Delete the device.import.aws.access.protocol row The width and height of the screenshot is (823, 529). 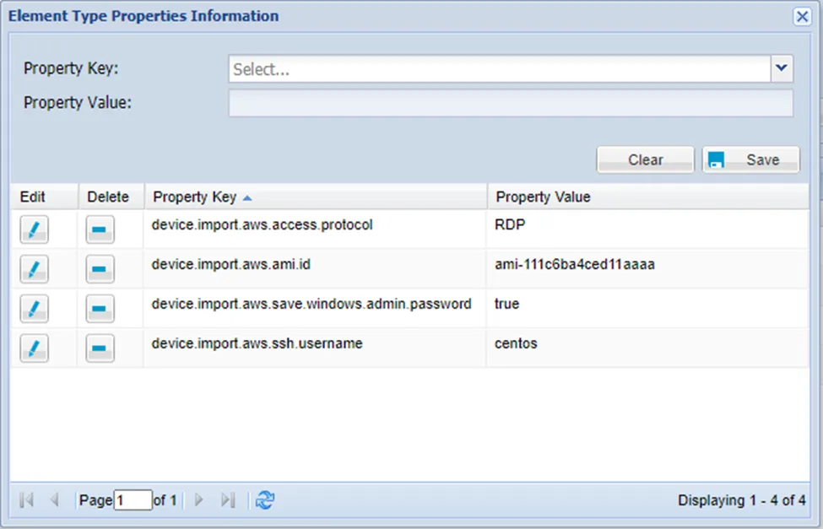pyautogui.click(x=100, y=229)
